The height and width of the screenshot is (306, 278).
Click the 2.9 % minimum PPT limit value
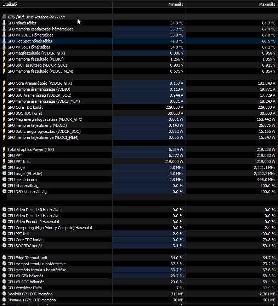tap(178, 234)
